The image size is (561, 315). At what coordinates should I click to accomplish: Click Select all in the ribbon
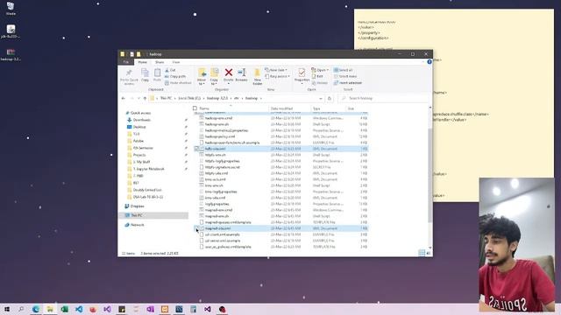[344, 70]
